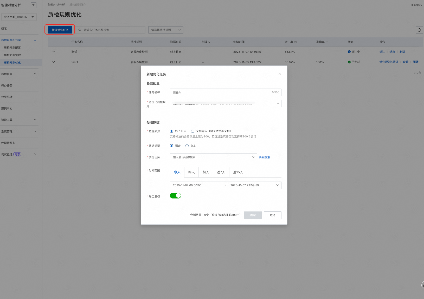Click 结束 link in 测试 row

click(392, 52)
